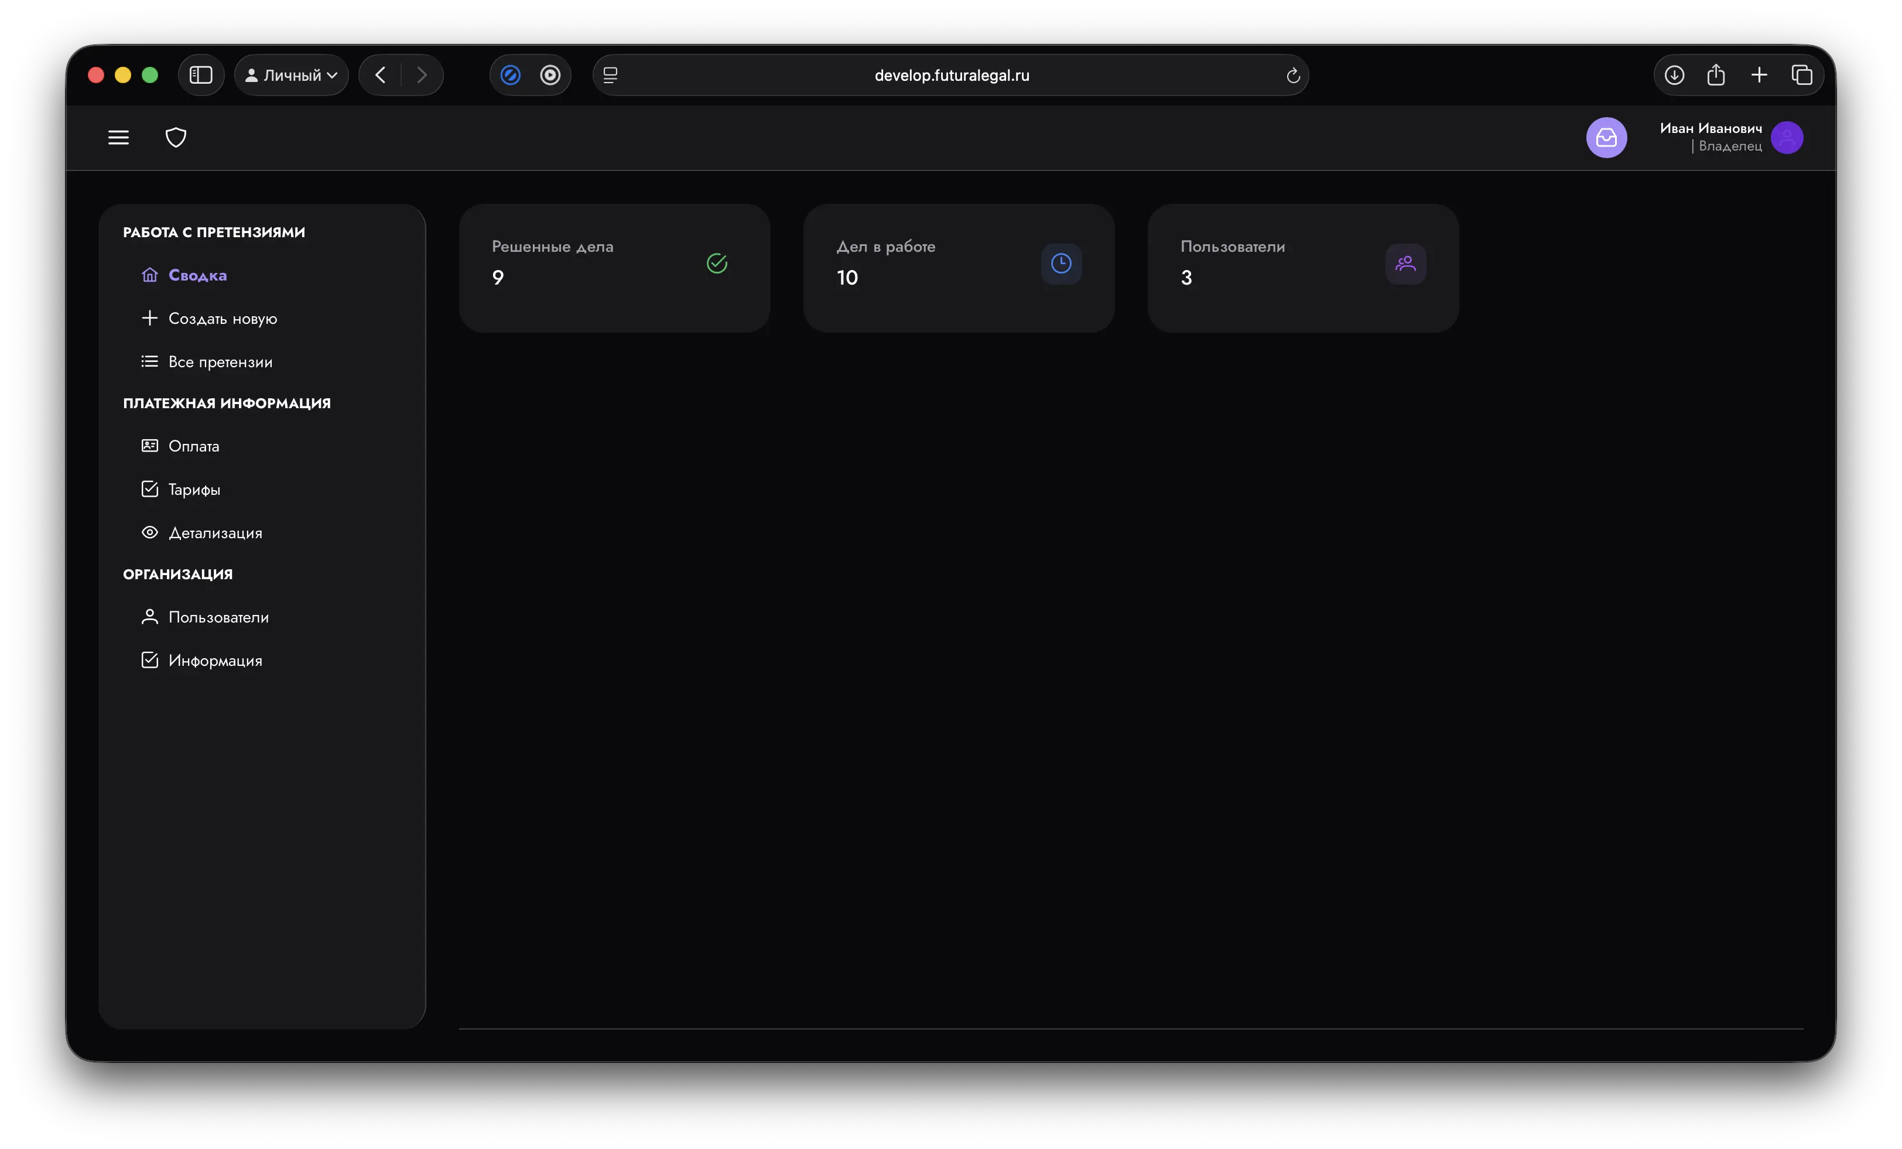Viewport: 1902px width, 1149px height.
Task: Click the shield logo icon
Action: pyautogui.click(x=176, y=138)
